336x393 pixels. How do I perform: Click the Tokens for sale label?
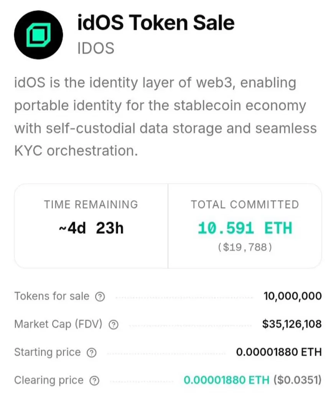[x=52, y=296]
